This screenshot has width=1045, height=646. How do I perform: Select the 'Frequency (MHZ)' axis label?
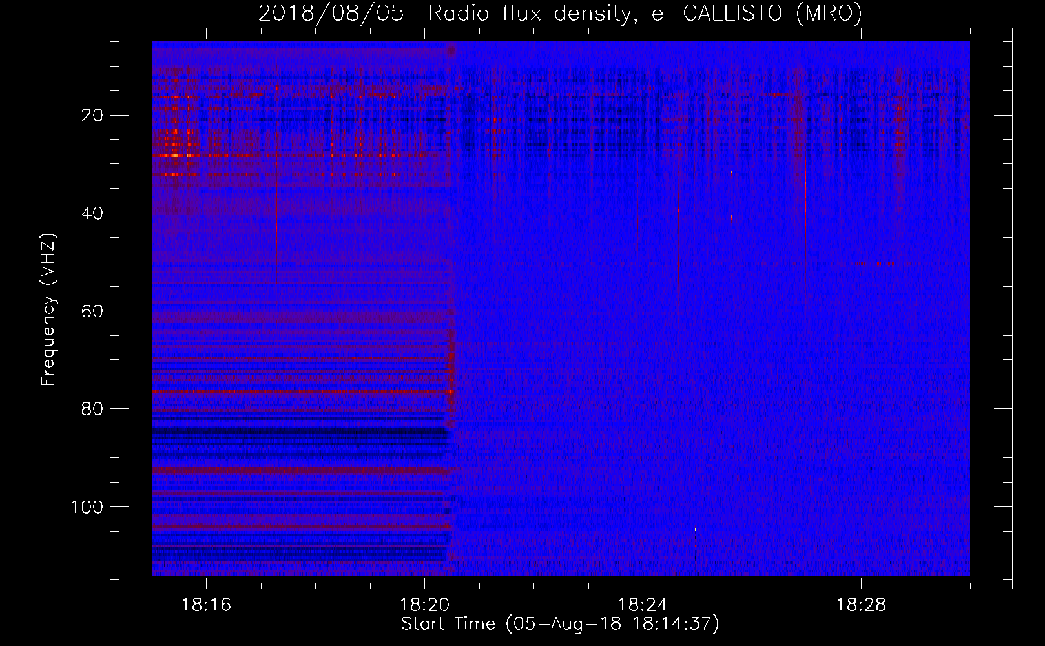[x=49, y=310]
